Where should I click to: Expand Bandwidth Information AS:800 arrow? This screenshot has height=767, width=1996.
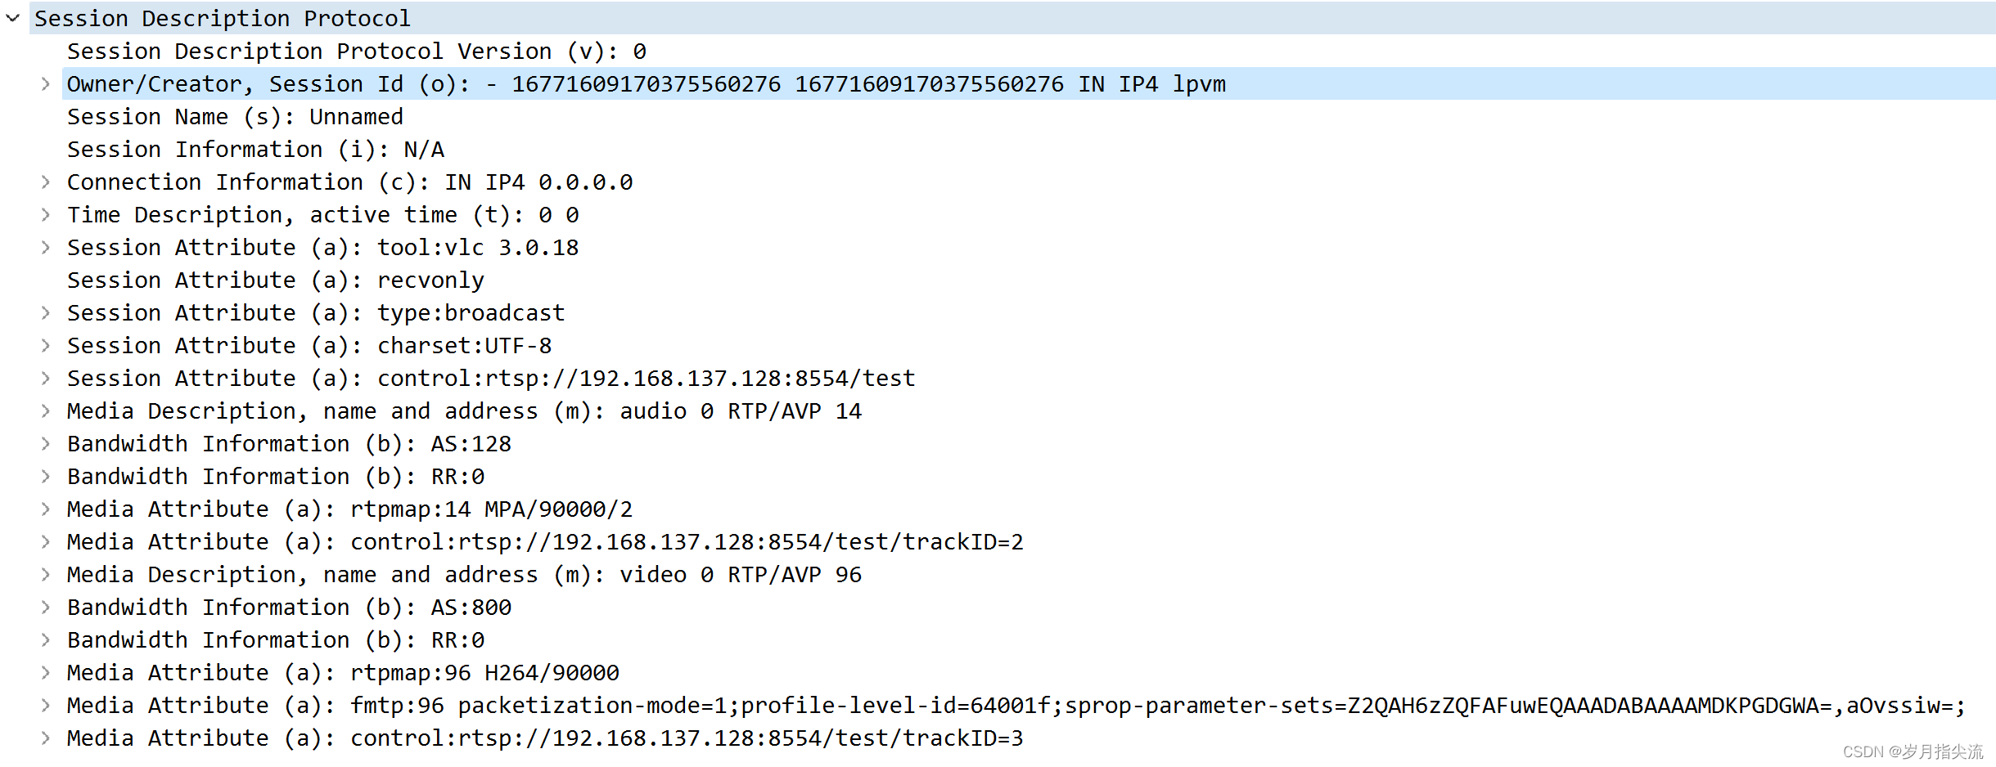pyautogui.click(x=46, y=607)
